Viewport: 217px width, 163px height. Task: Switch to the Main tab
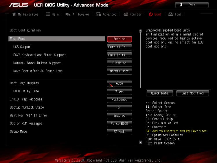[x=55, y=14]
